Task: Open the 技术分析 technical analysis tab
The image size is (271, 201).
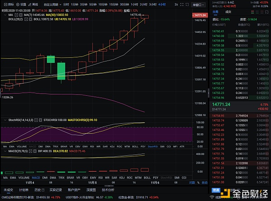Action: [108, 190]
